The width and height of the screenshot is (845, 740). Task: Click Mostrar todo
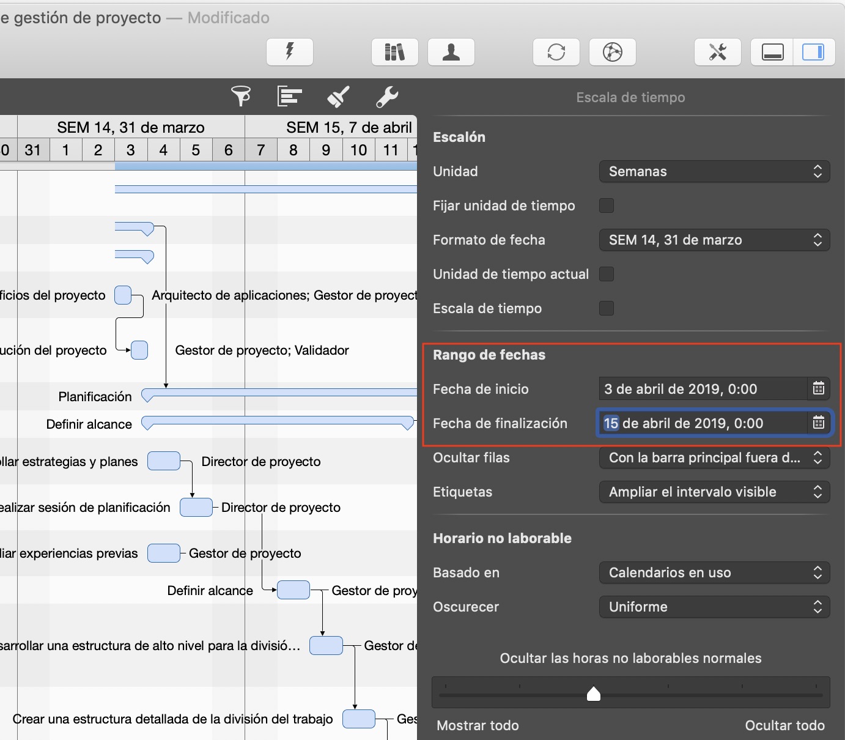[478, 725]
